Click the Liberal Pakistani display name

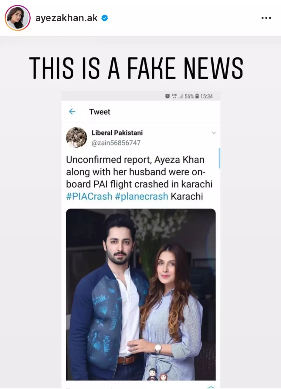117,133
